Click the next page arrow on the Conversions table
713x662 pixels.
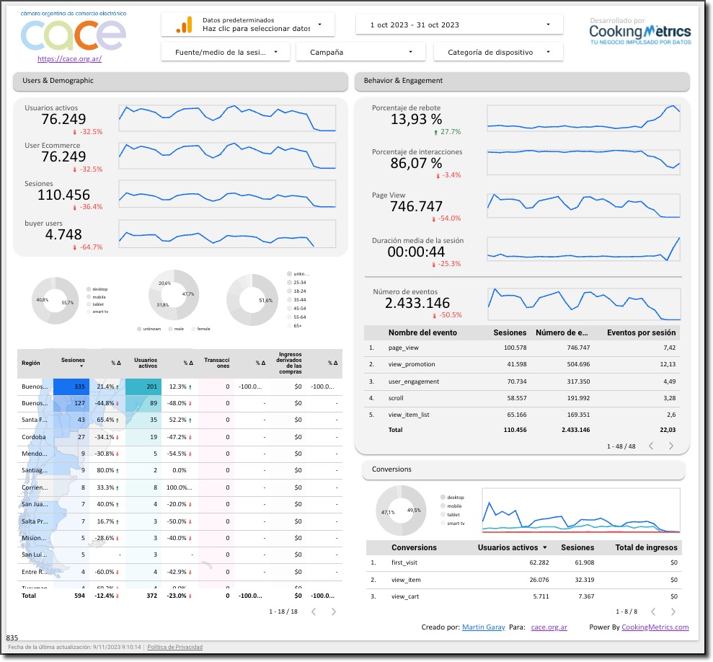pyautogui.click(x=673, y=611)
